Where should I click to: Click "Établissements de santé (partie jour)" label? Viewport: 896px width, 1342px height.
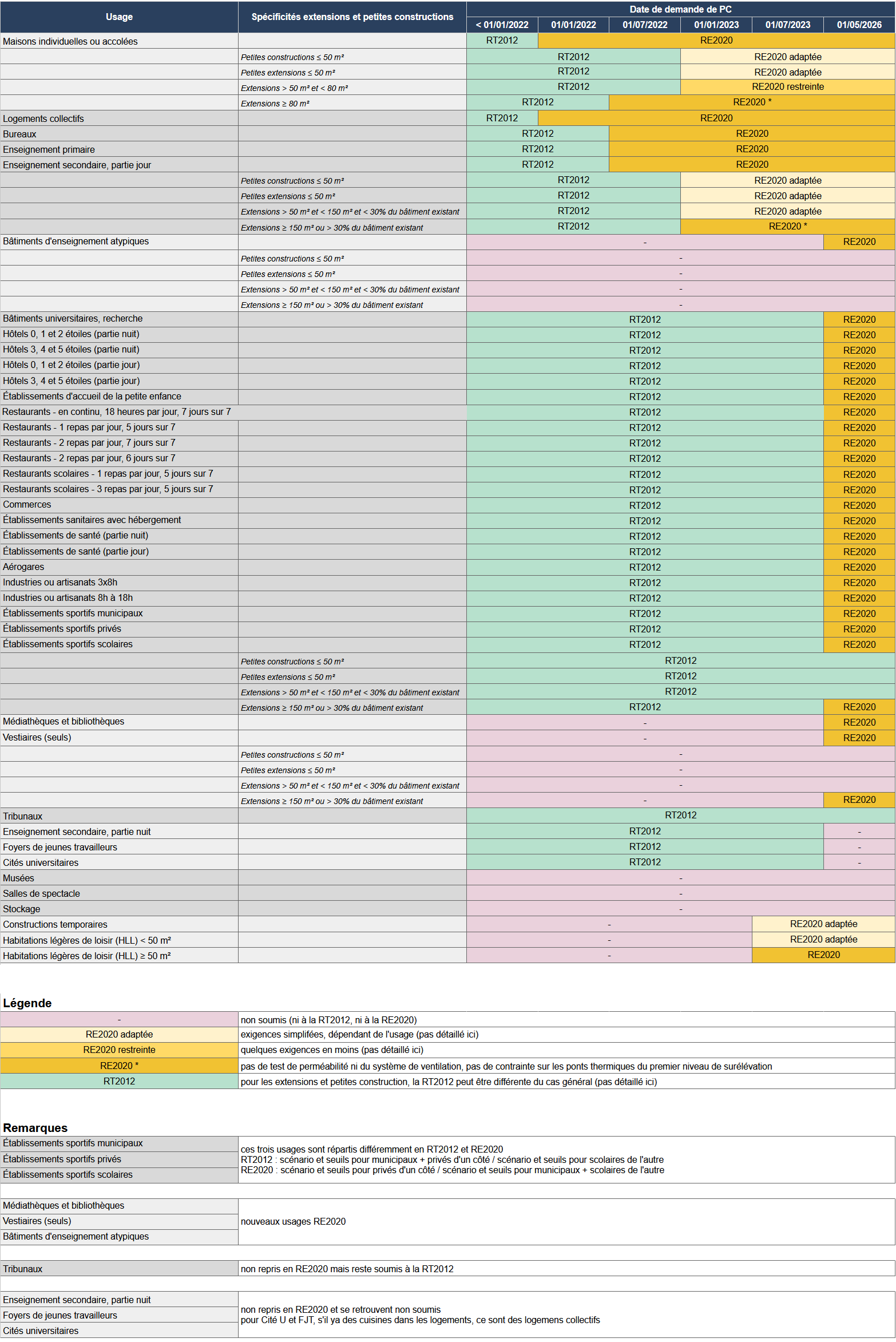click(119, 551)
